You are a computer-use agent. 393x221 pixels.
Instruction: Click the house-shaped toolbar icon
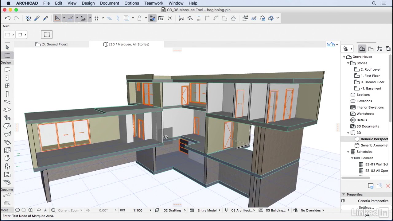pyautogui.click(x=233, y=18)
